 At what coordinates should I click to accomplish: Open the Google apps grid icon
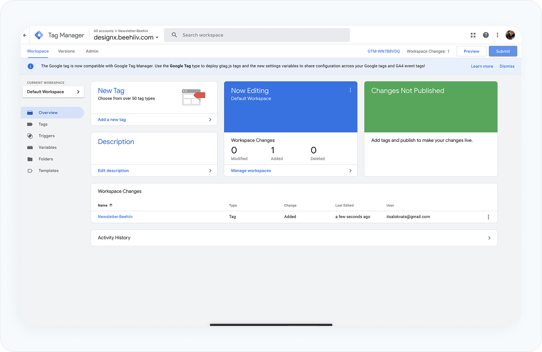tap(473, 35)
